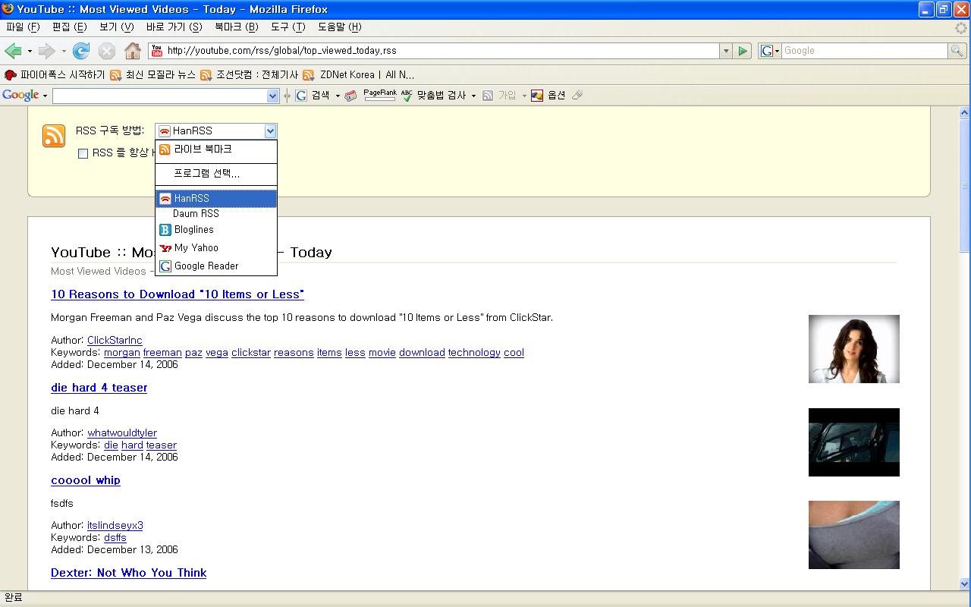Screen dimensions: 971x607
Task: Open the 바로 가기 (S) menu
Action: click(x=174, y=27)
